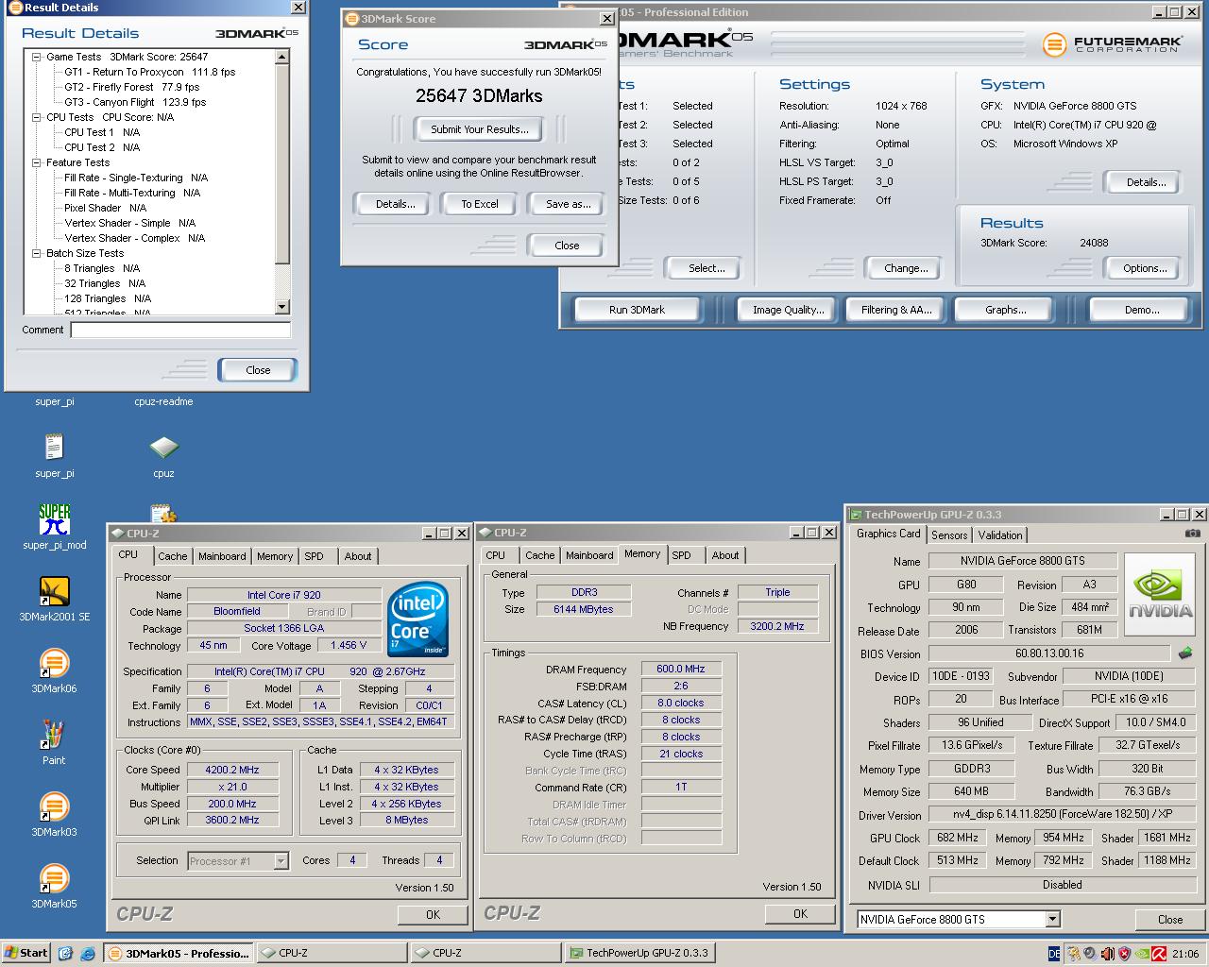Image resolution: width=1209 pixels, height=967 pixels.
Task: Click the Futuremark Corporation logo
Action: click(1113, 44)
